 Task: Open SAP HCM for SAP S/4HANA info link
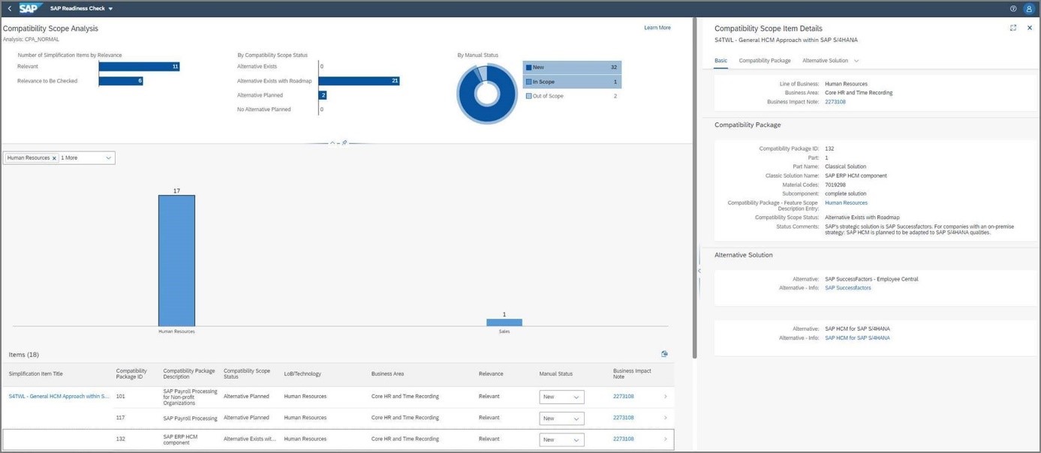coord(857,338)
